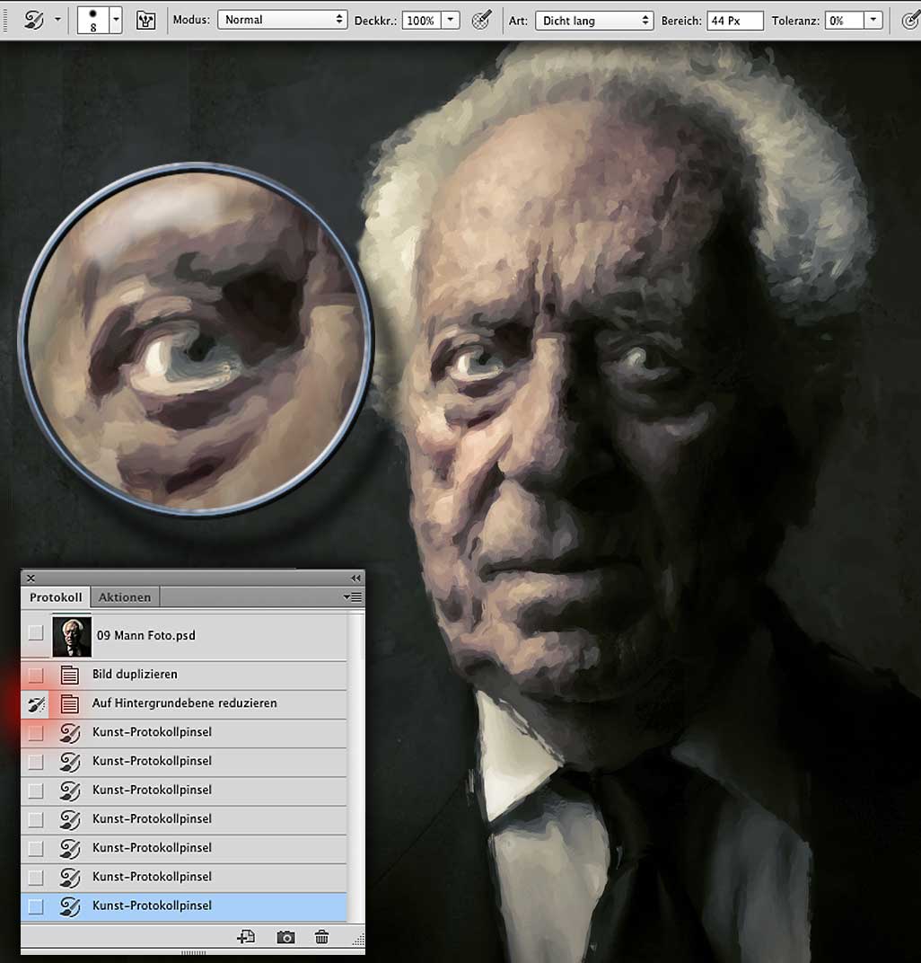This screenshot has width=921, height=963.
Task: Set the history source box for the second Kunst-Protokollpinsel
Action: click(x=36, y=762)
